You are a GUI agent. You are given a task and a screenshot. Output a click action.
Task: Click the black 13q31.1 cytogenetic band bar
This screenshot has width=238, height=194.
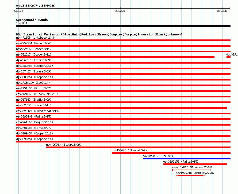123,26
